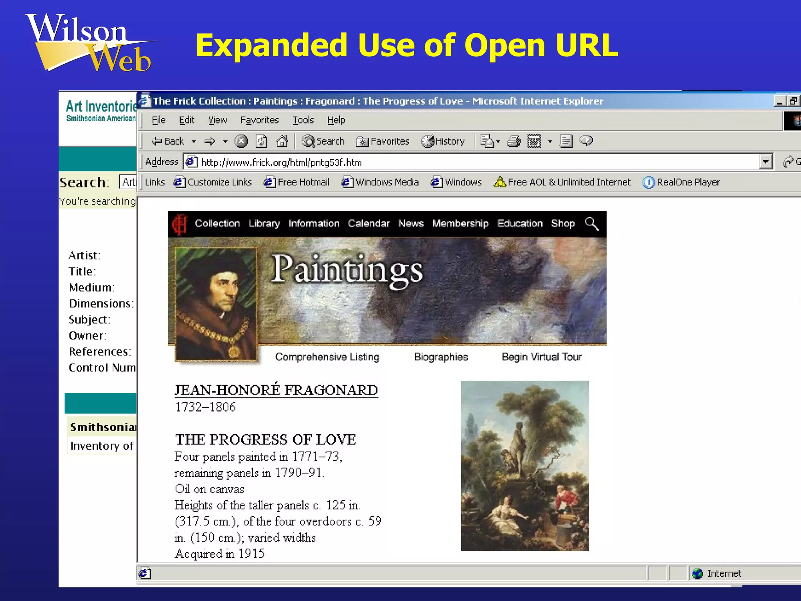Open the Library nav item
801x601 pixels.
pyautogui.click(x=264, y=223)
